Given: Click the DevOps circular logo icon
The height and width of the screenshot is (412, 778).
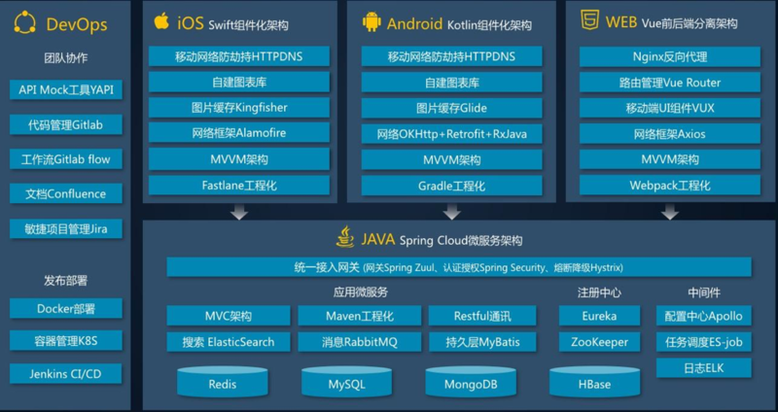Looking at the screenshot, I should (x=25, y=22).
